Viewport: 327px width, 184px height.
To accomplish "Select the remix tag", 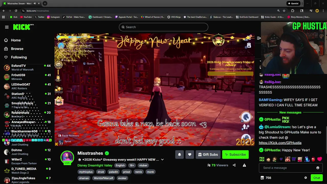I will tap(138, 172).
